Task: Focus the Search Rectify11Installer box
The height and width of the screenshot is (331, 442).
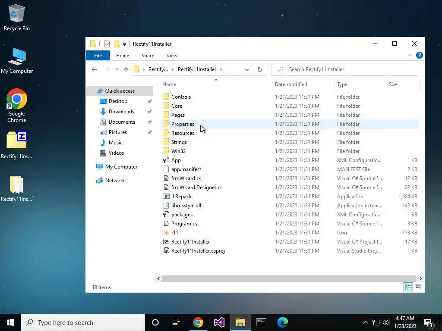Action: tap(345, 69)
